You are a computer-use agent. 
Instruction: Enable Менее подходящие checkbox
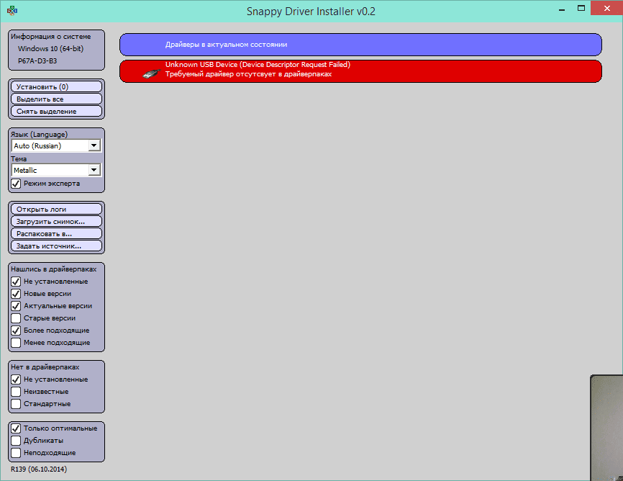coord(16,343)
